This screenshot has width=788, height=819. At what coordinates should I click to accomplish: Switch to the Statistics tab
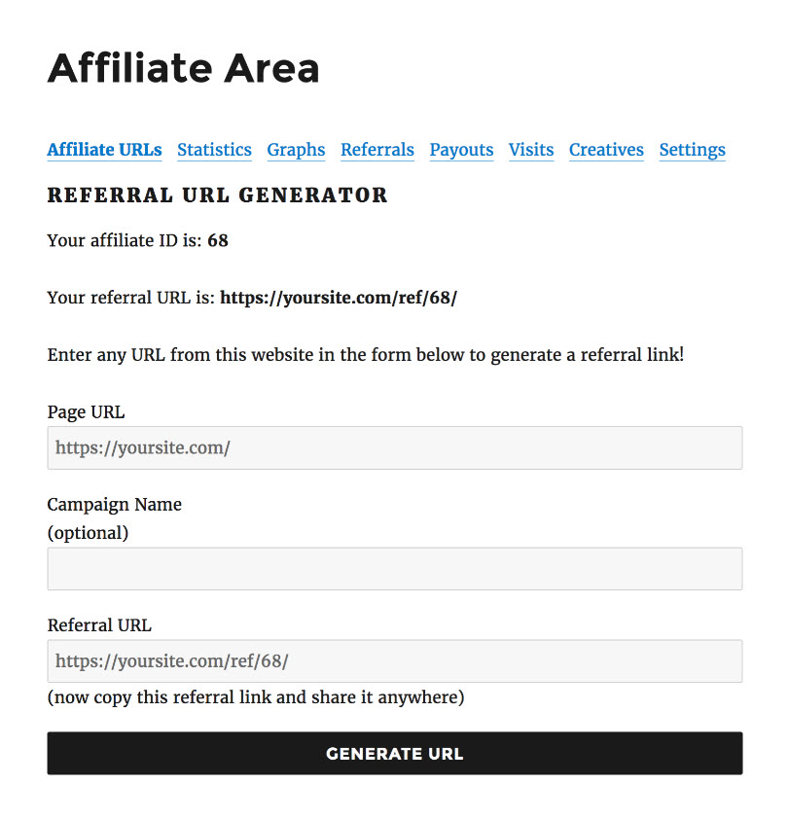(x=214, y=150)
